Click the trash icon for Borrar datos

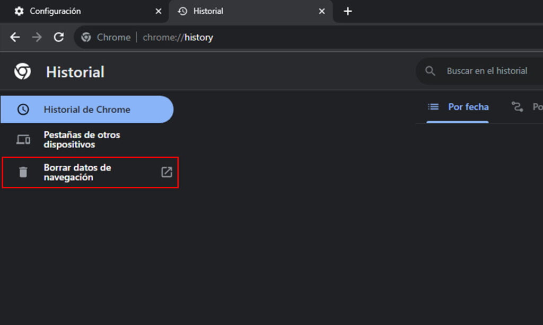click(23, 172)
